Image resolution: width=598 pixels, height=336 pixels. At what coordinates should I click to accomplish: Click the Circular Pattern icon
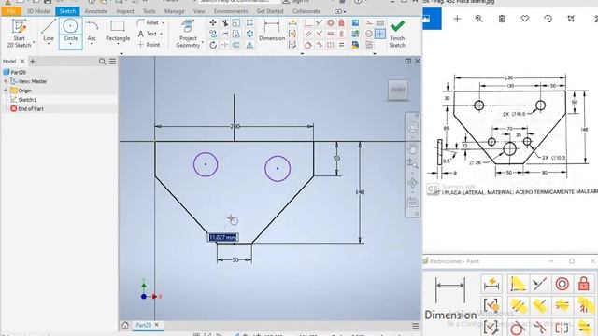(x=249, y=34)
